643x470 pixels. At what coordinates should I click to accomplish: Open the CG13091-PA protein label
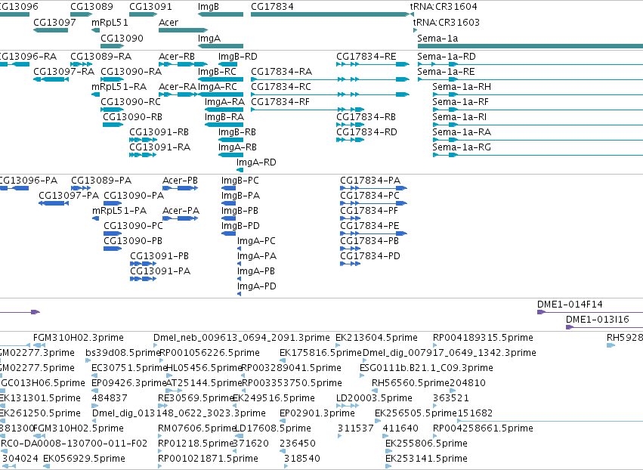160,271
